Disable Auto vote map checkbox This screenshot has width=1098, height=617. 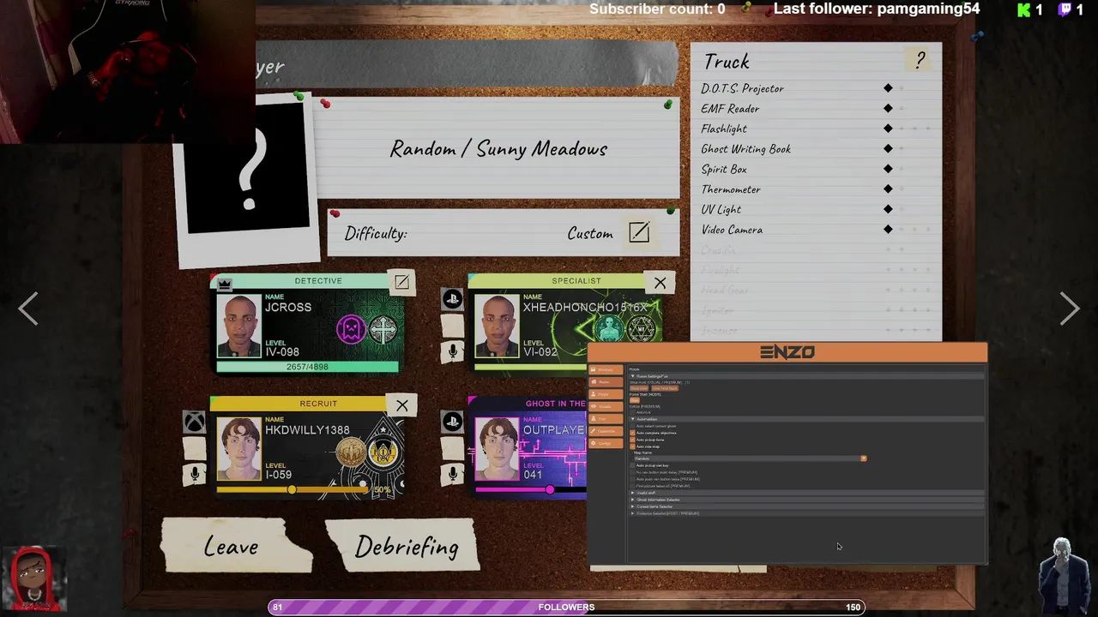632,446
